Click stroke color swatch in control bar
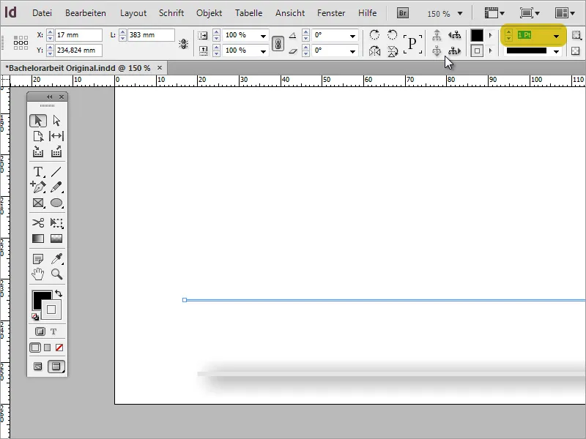 [x=477, y=50]
